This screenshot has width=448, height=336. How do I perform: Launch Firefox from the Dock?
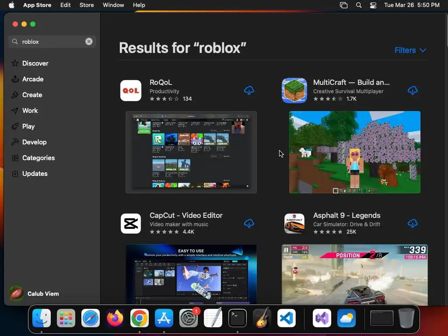click(x=115, y=318)
